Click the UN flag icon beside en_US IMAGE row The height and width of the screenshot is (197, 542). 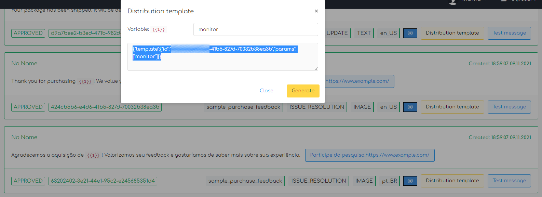[410, 107]
